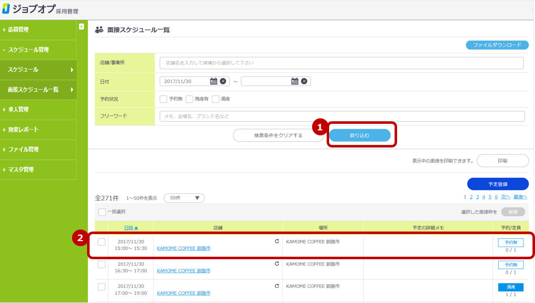Collapse sidebar using the arrow icon
The image size is (535, 303).
[x=82, y=27]
